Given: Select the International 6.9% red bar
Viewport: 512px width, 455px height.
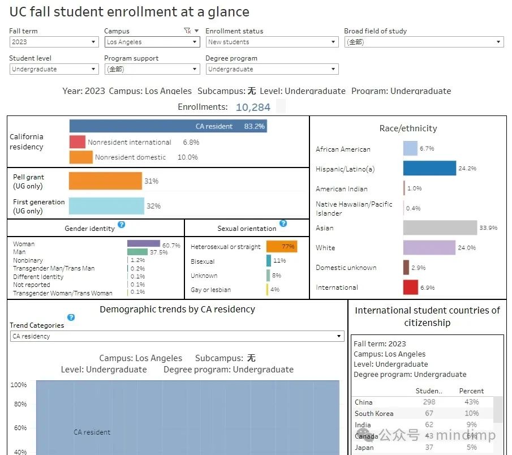Looking at the screenshot, I should tap(411, 287).
